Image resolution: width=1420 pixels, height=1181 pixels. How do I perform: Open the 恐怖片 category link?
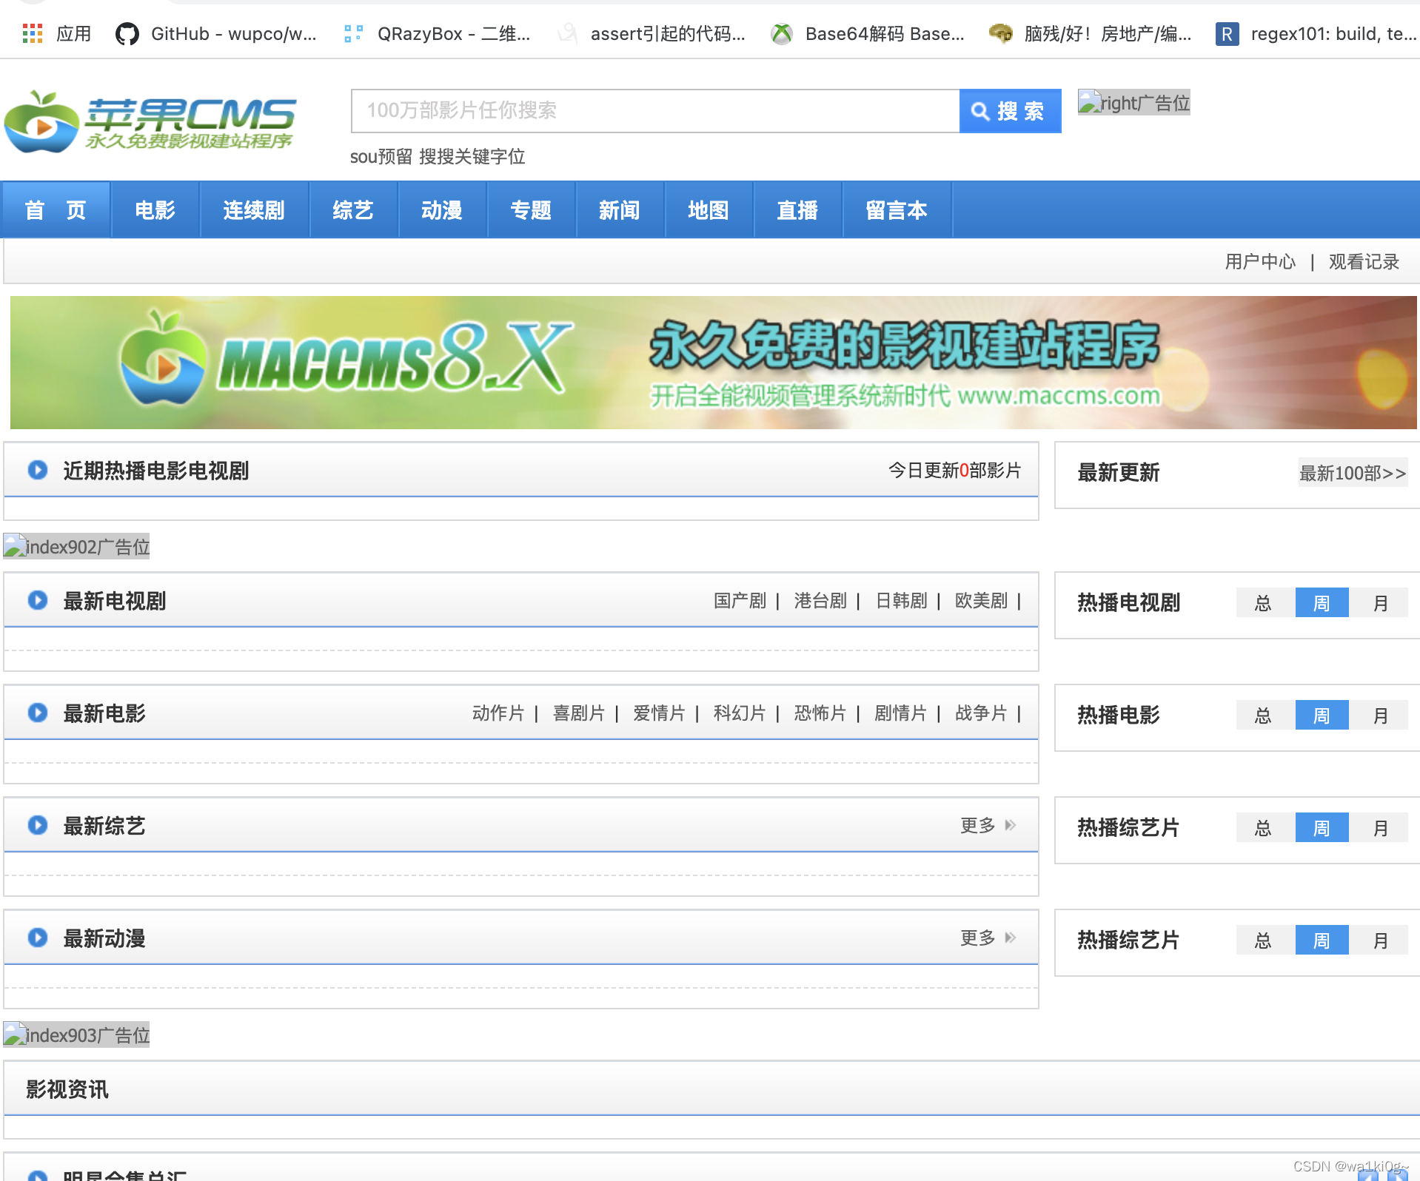click(x=820, y=713)
